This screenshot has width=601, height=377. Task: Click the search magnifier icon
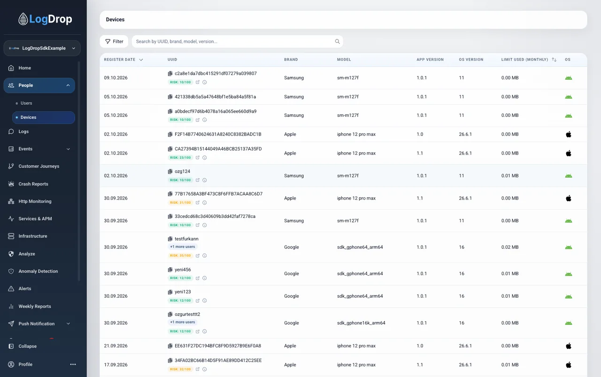click(337, 41)
